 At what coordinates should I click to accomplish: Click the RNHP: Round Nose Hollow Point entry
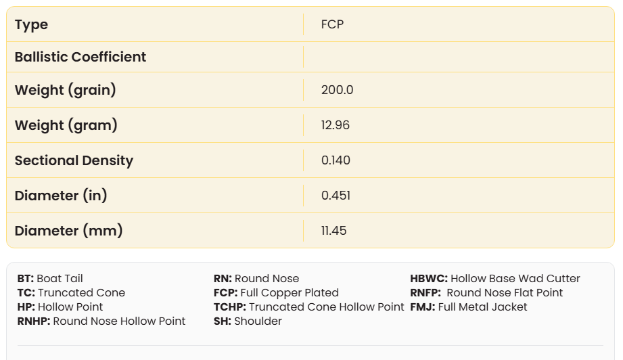tap(101, 321)
